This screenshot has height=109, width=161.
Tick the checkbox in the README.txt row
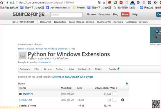pyautogui.click(x=115, y=100)
